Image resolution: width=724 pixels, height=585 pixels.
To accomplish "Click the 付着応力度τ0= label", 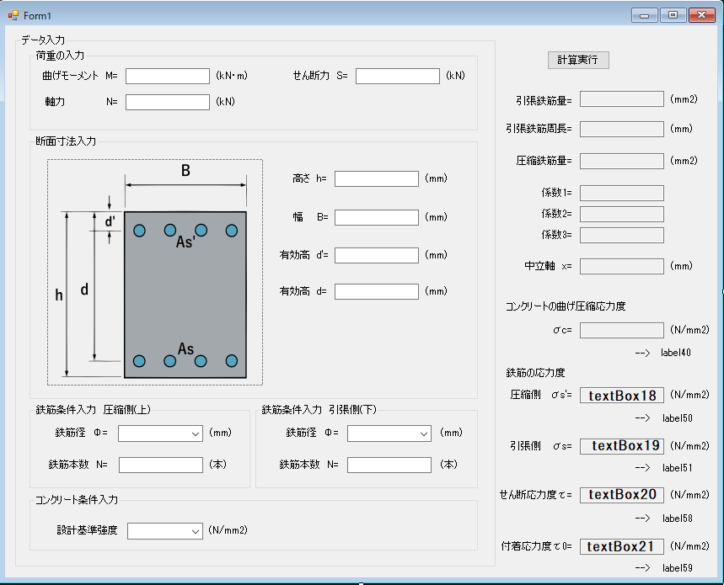I will [x=537, y=547].
